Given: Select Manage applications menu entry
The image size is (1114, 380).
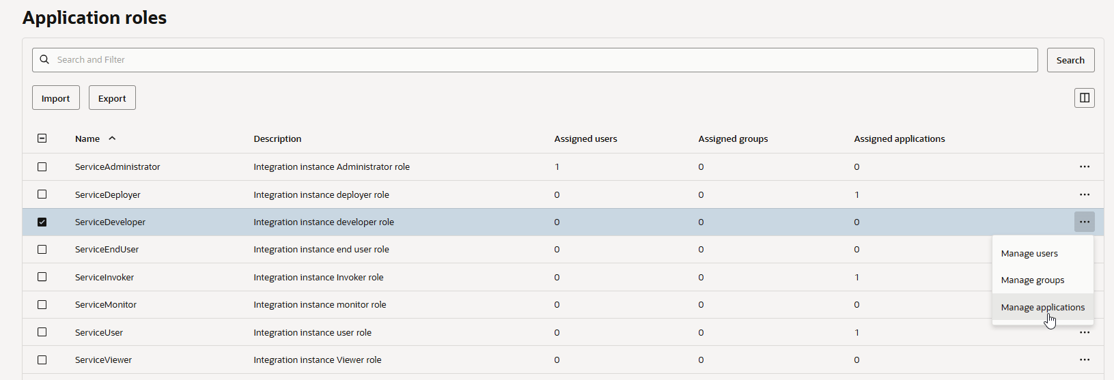Looking at the screenshot, I should 1042,307.
